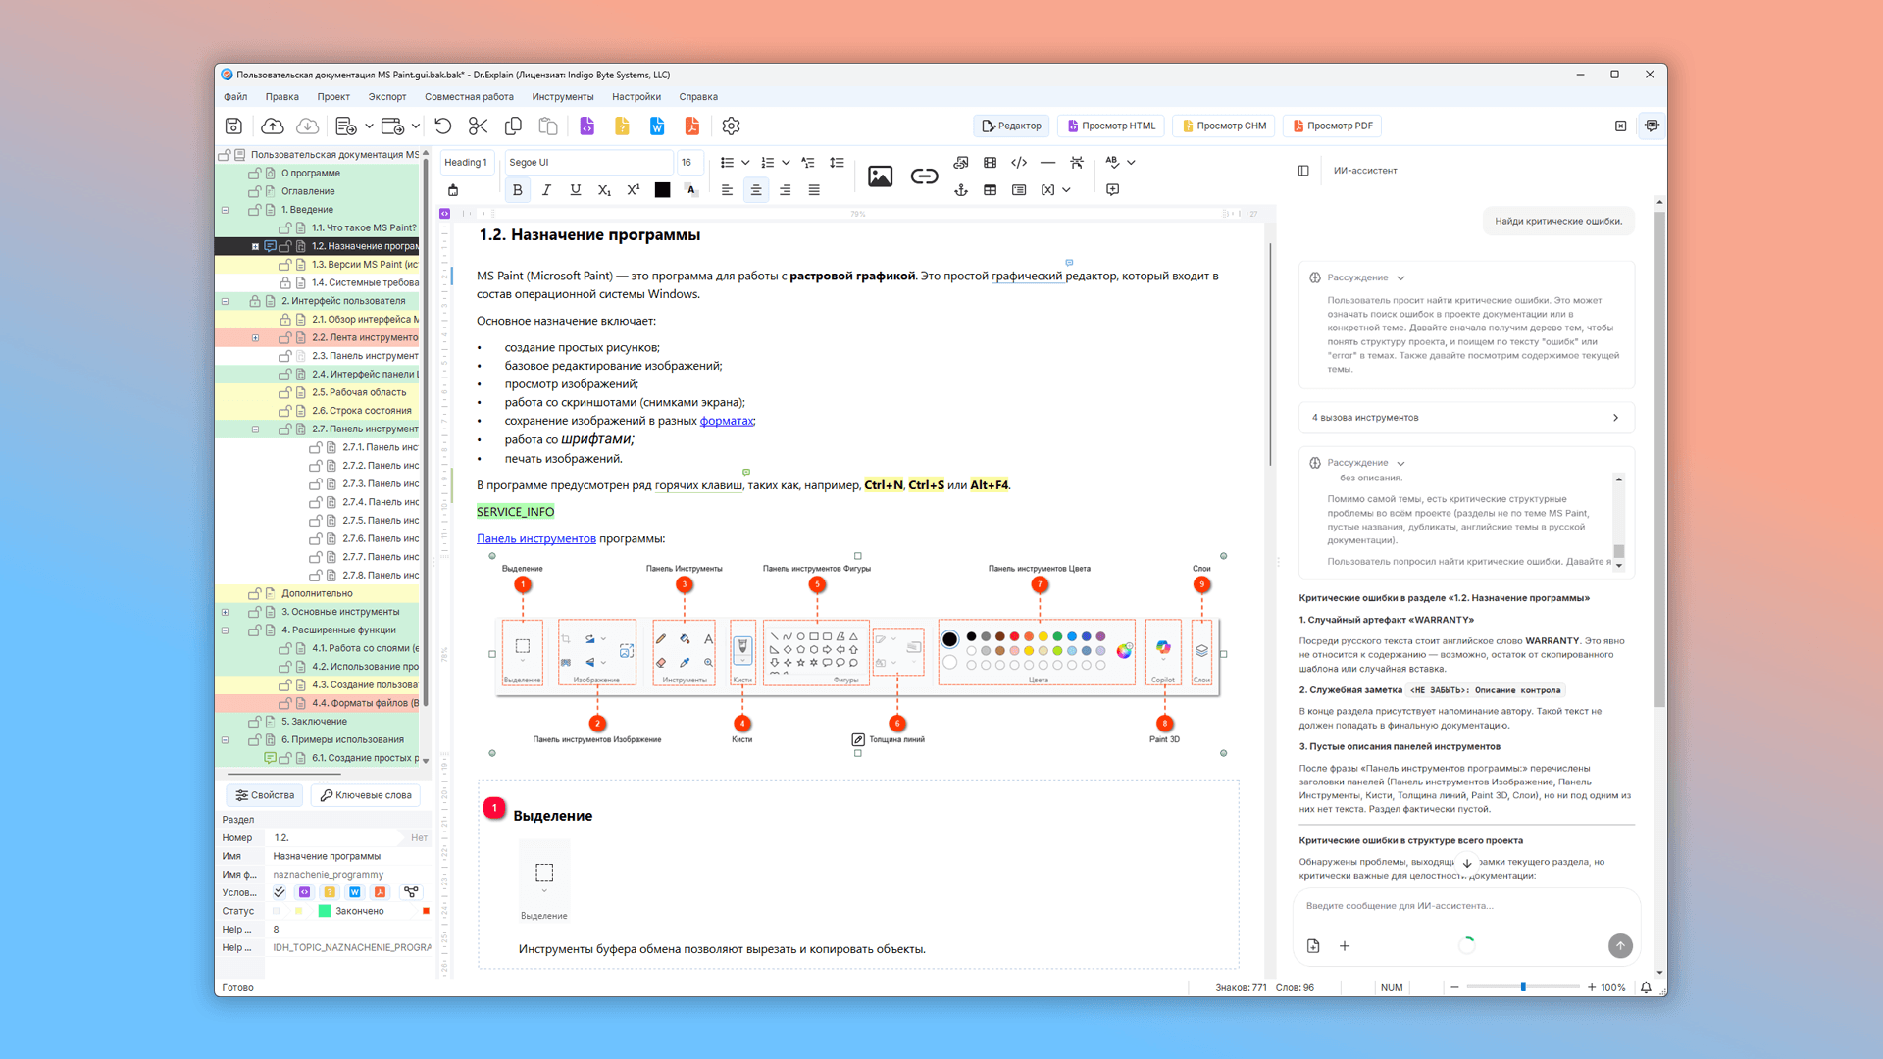
Task: Expand the 3. Основные инструменты tree node
Action: [x=226, y=612]
